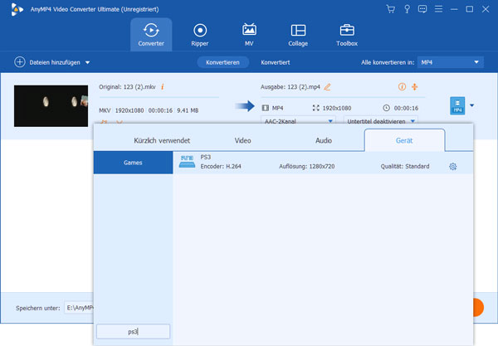This screenshot has height=346, width=498.
Task: Open the Ripper module
Action: pyautogui.click(x=200, y=35)
